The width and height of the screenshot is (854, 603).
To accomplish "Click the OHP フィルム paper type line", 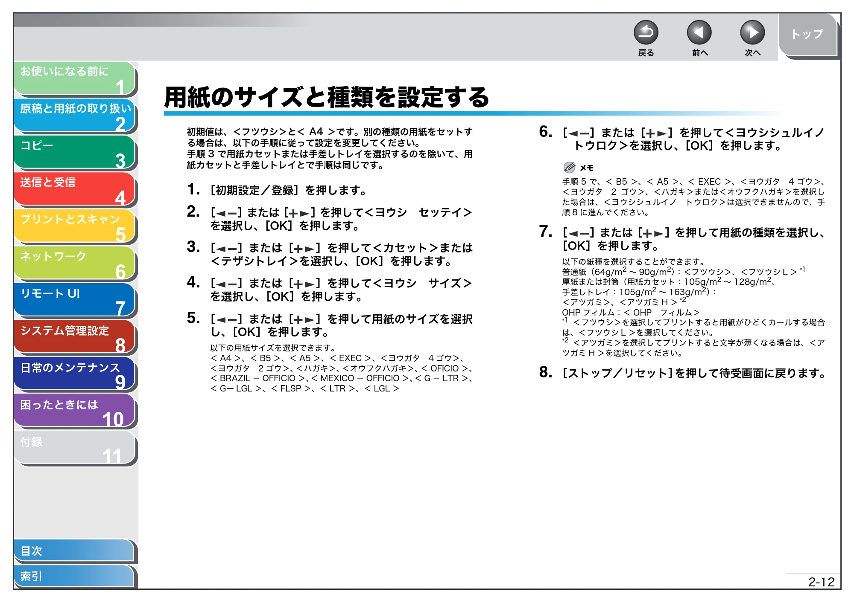I will pos(631,312).
